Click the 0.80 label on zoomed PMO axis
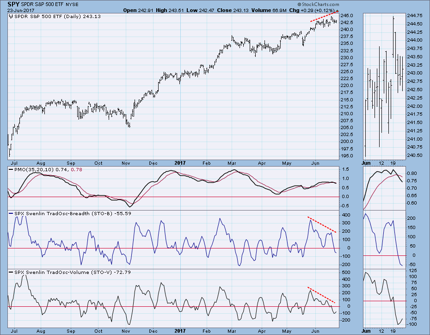Image resolution: width=430 pixels, height=335 pixels. pyautogui.click(x=412, y=174)
